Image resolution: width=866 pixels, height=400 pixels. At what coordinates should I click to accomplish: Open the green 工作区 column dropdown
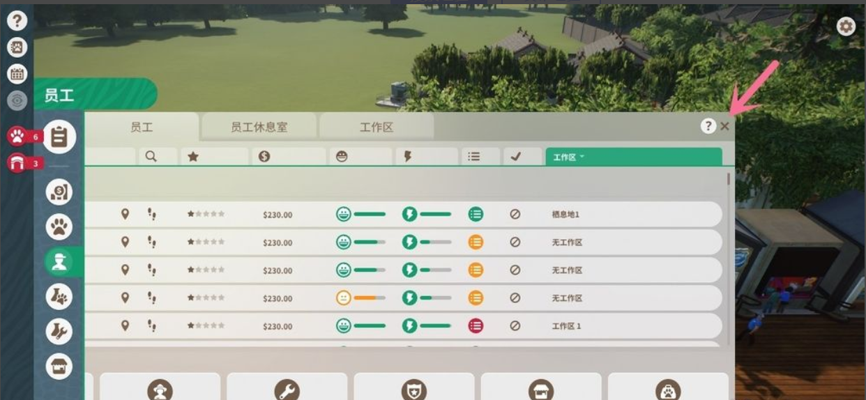(x=634, y=157)
